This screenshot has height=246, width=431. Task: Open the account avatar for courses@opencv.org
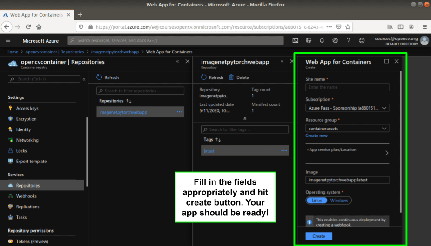(424, 40)
